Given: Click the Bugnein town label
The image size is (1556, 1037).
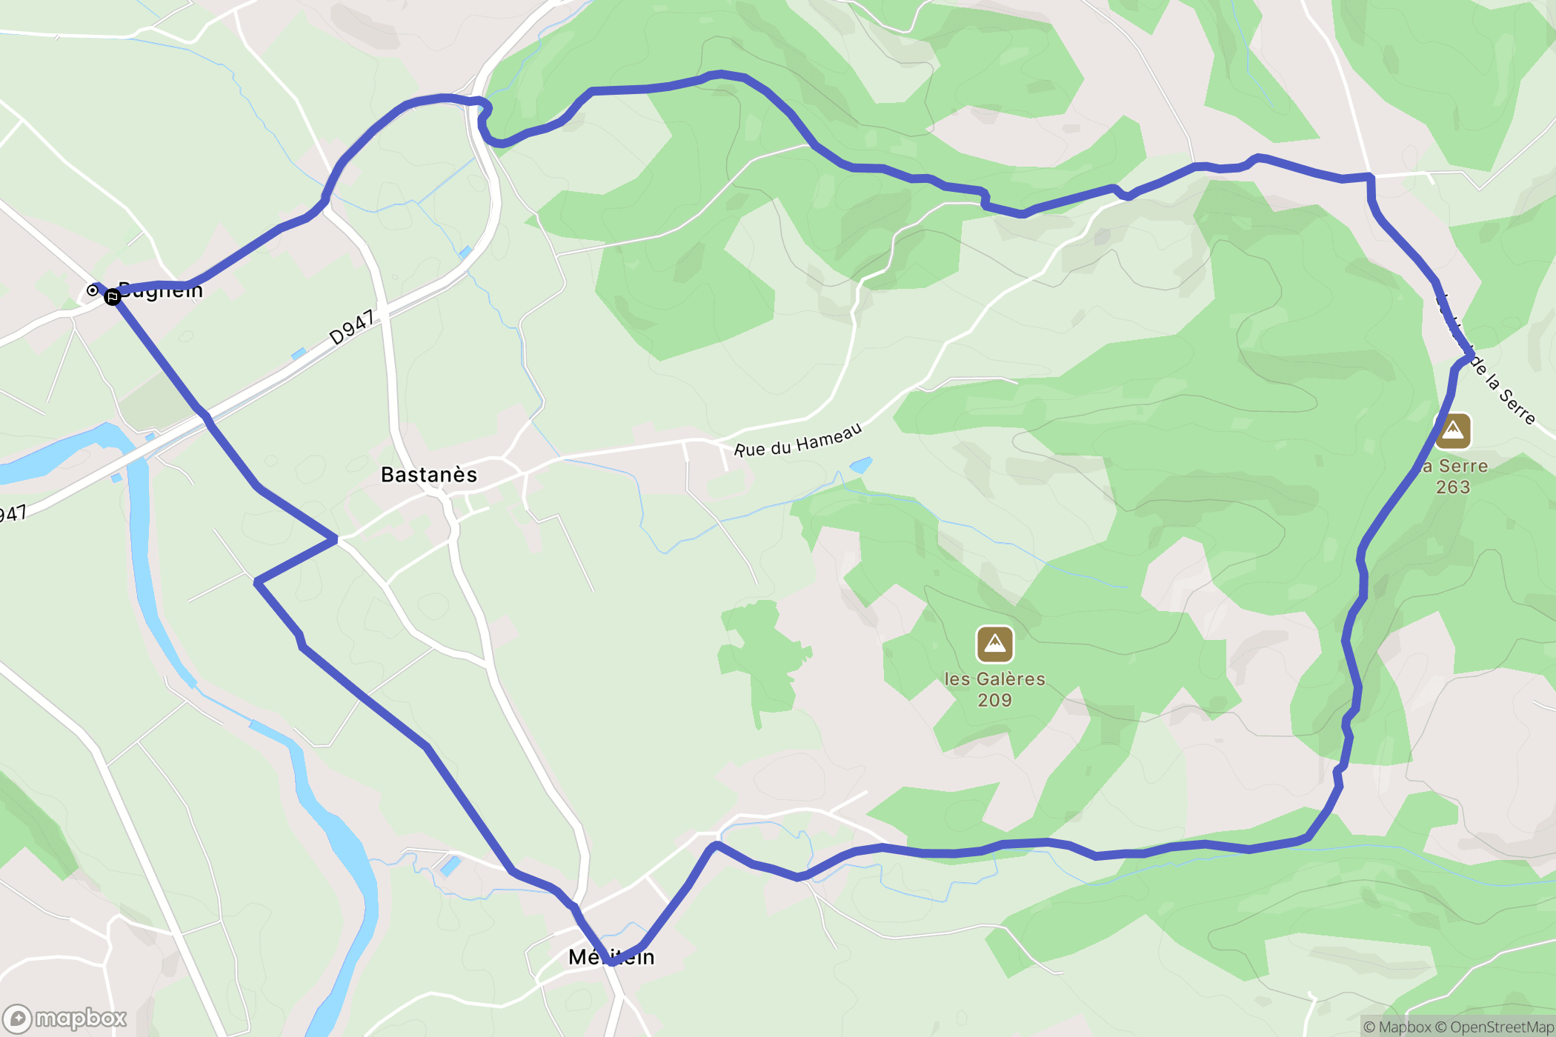Looking at the screenshot, I should (x=160, y=290).
